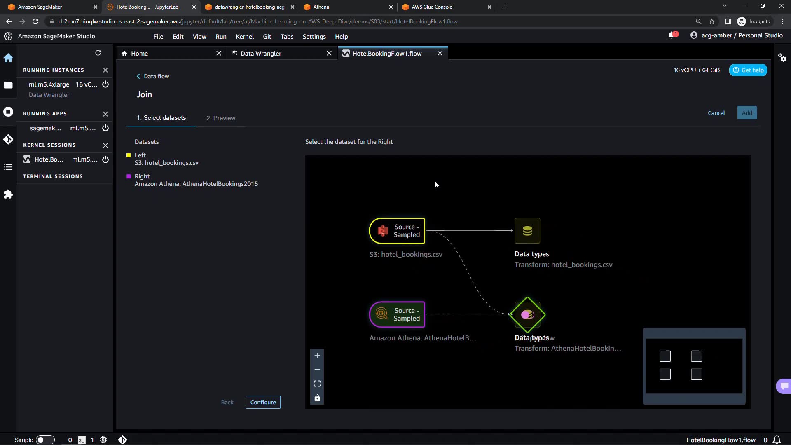This screenshot has width=791, height=445.
Task: Open the extensions puzzle piece sidebar icon
Action: (8, 194)
